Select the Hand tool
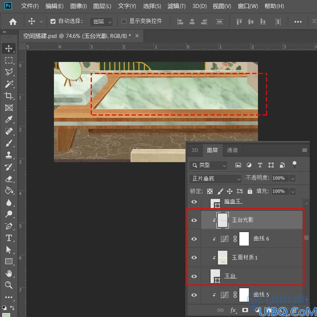This screenshot has width=317, height=317. tap(9, 273)
